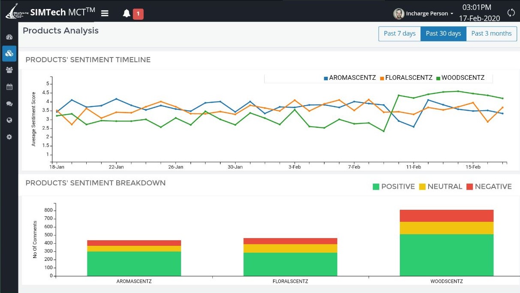Image resolution: width=520 pixels, height=293 pixels.
Task: Open settings gear in sidebar
Action: tap(9, 137)
